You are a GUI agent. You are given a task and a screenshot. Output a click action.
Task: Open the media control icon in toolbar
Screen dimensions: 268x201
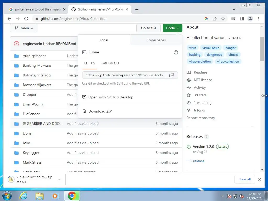(233, 19)
